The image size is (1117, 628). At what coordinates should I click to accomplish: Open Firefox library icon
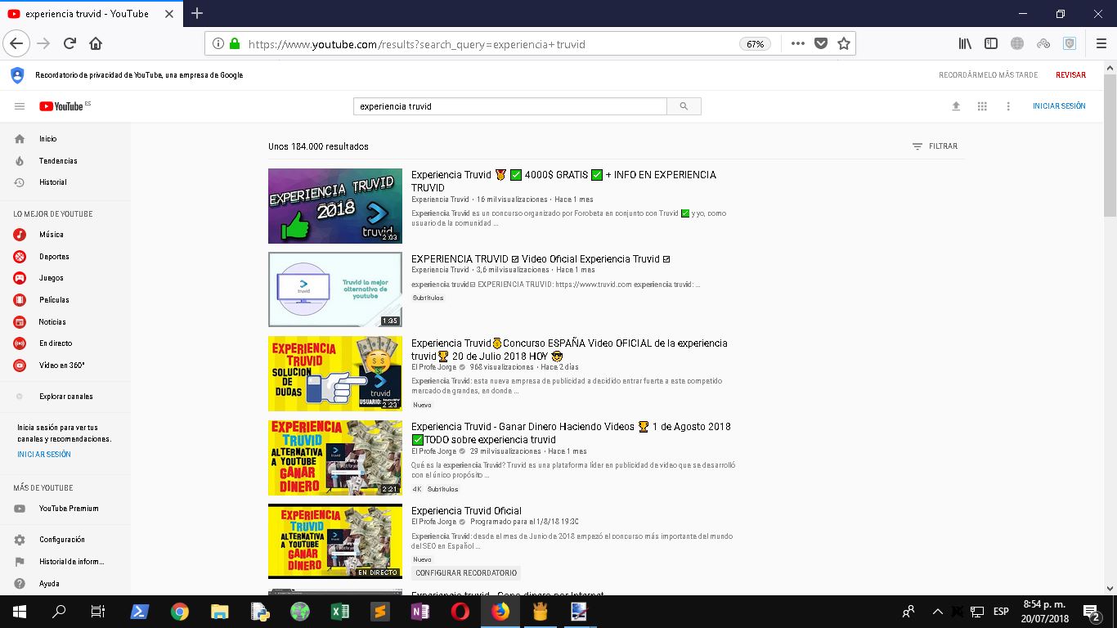(x=966, y=43)
